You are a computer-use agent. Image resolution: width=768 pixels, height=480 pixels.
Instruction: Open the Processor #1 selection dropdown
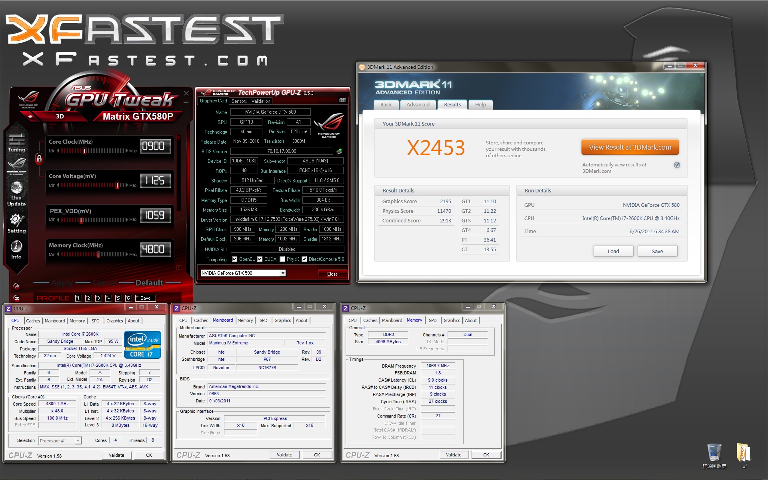(78, 441)
